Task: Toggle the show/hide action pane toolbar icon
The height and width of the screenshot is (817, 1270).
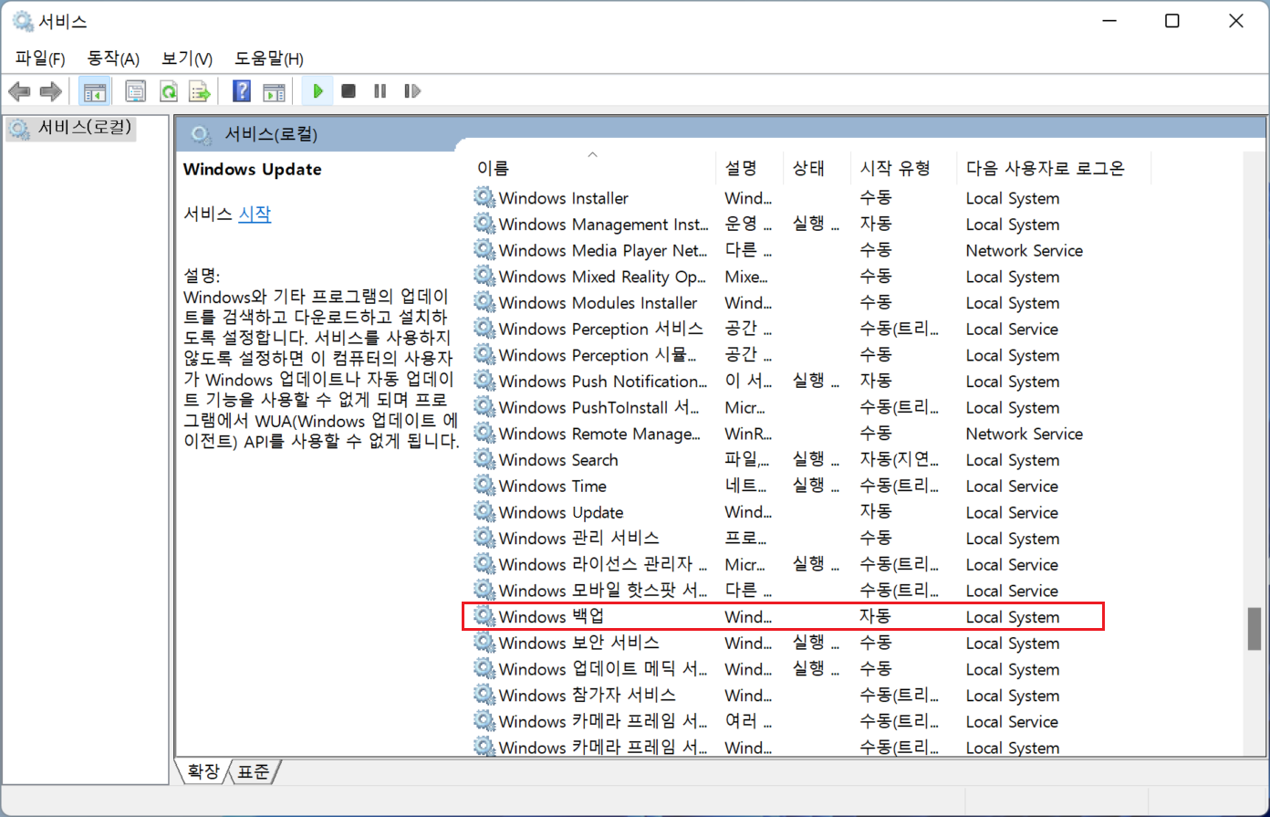Action: pyautogui.click(x=274, y=91)
